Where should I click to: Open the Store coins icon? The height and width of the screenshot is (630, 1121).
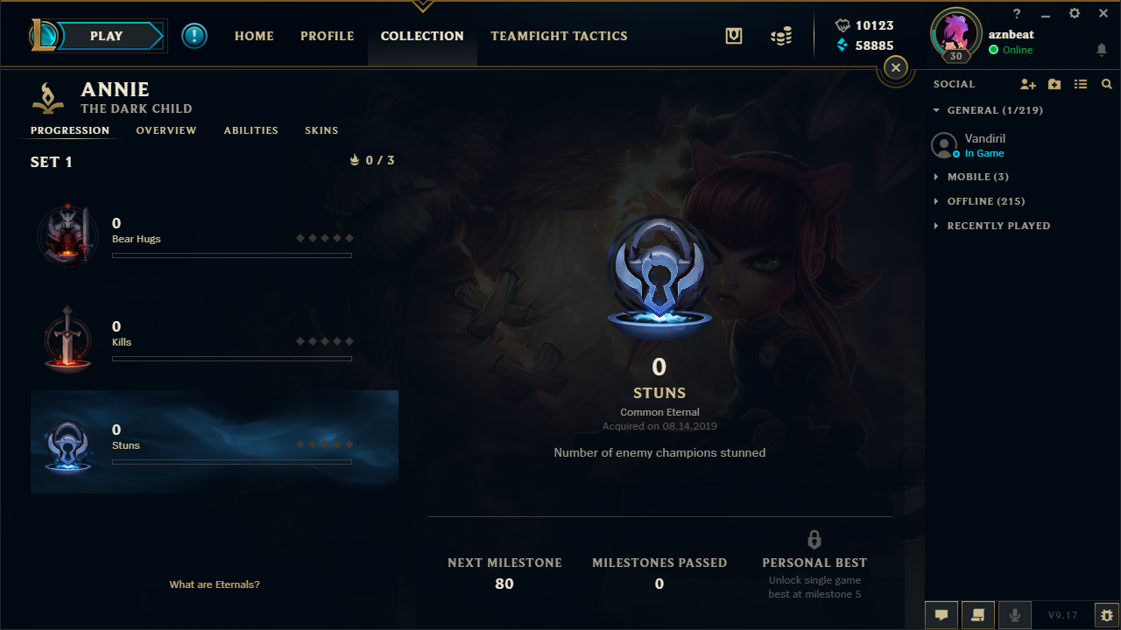tap(781, 36)
